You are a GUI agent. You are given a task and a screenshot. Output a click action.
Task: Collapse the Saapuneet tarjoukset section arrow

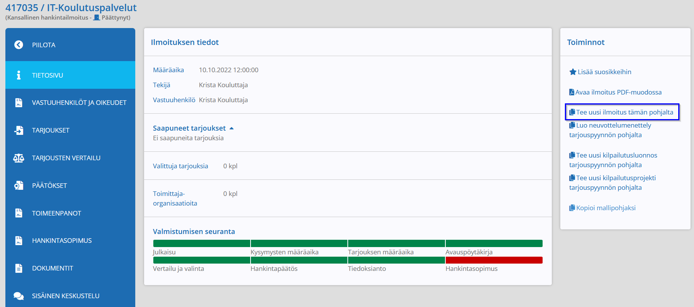click(x=231, y=128)
